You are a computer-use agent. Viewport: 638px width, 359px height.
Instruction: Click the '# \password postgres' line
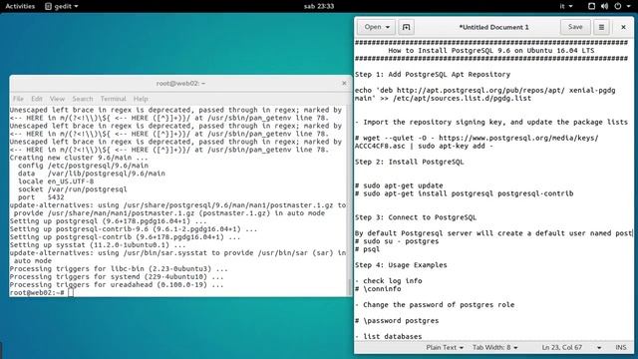click(x=397, y=321)
